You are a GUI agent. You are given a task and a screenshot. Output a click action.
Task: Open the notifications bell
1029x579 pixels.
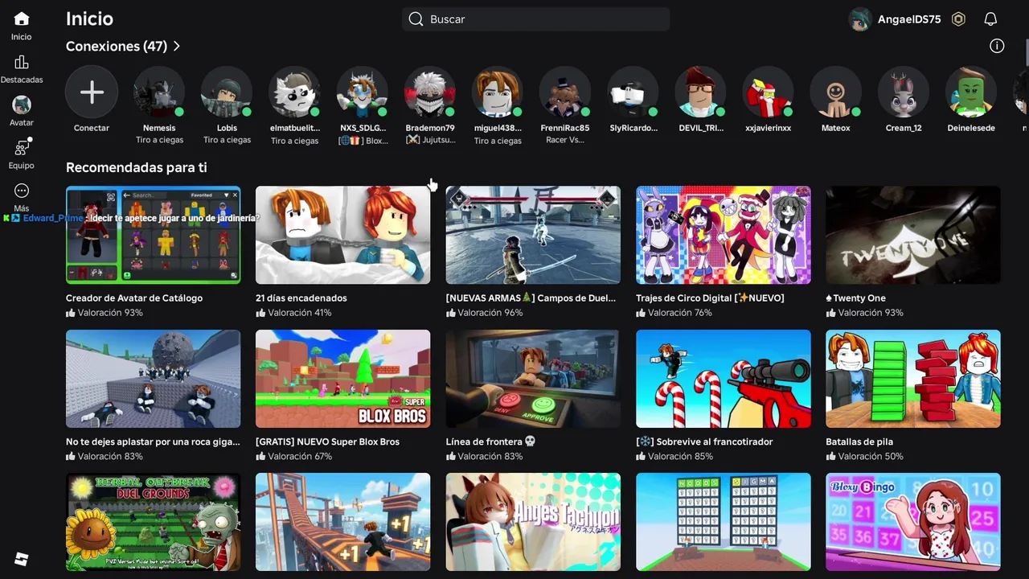[x=991, y=19]
